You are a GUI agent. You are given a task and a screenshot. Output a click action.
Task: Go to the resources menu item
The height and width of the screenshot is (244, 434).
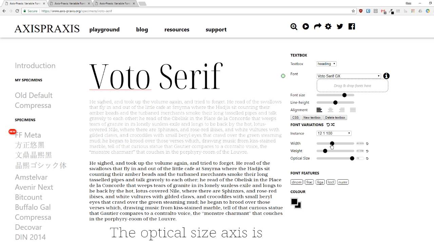pos(177,29)
